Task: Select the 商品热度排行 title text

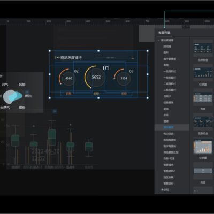Action: [71, 58]
